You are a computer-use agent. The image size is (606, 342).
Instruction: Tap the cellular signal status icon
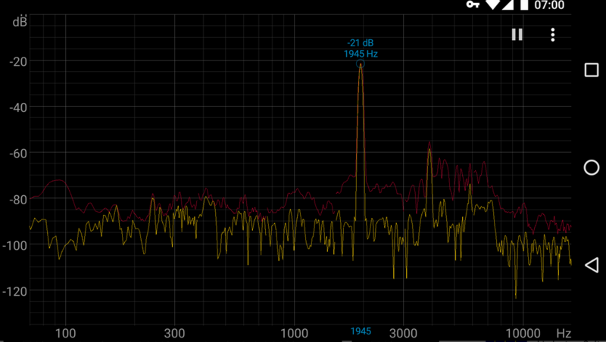(509, 5)
